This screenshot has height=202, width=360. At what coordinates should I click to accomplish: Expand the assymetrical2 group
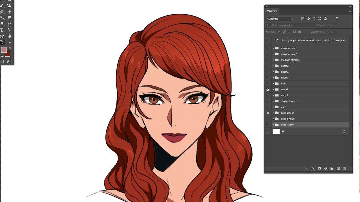(x=273, y=54)
